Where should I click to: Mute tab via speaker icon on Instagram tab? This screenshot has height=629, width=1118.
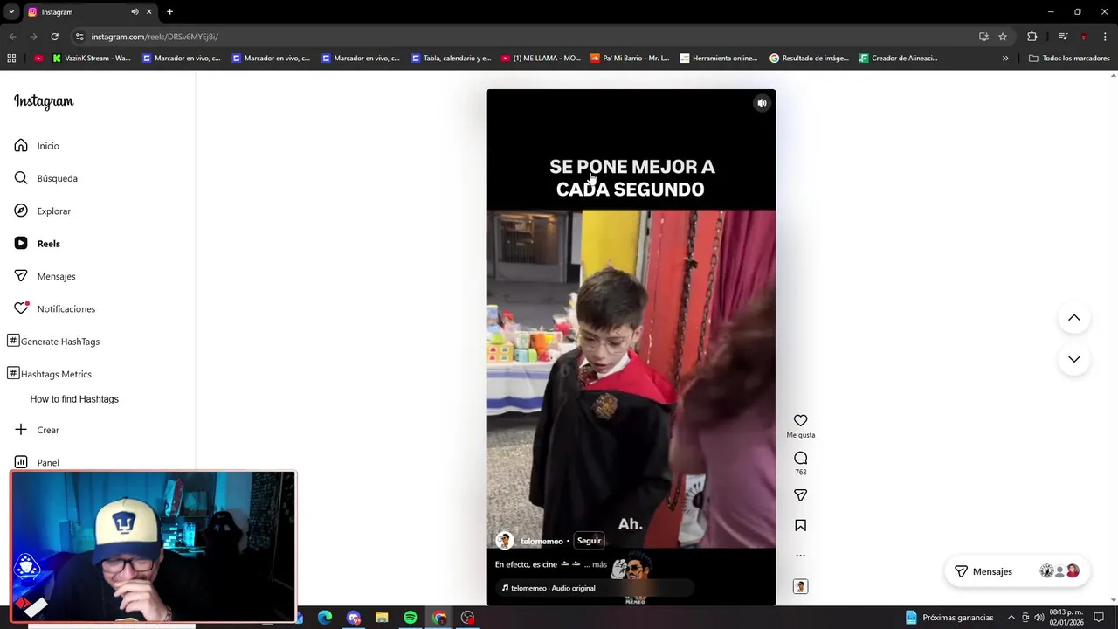click(x=135, y=12)
